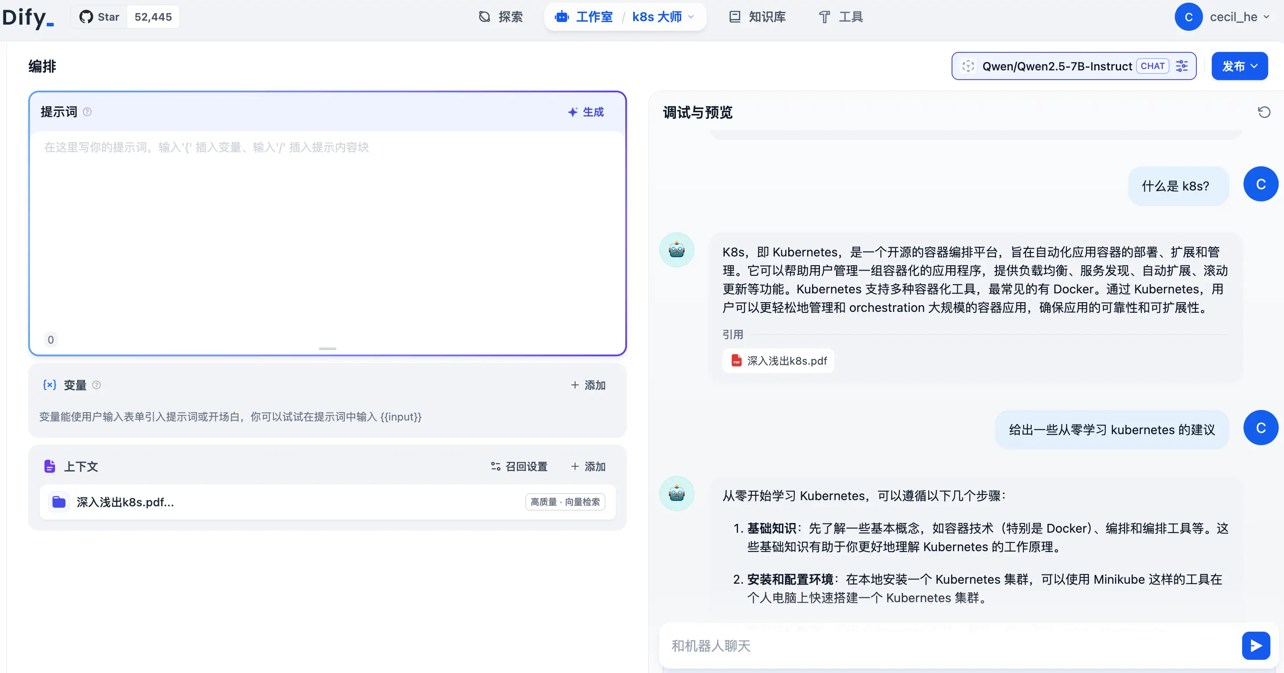The image size is (1284, 673).
Task: Click the model provider icon
Action: [x=968, y=66]
